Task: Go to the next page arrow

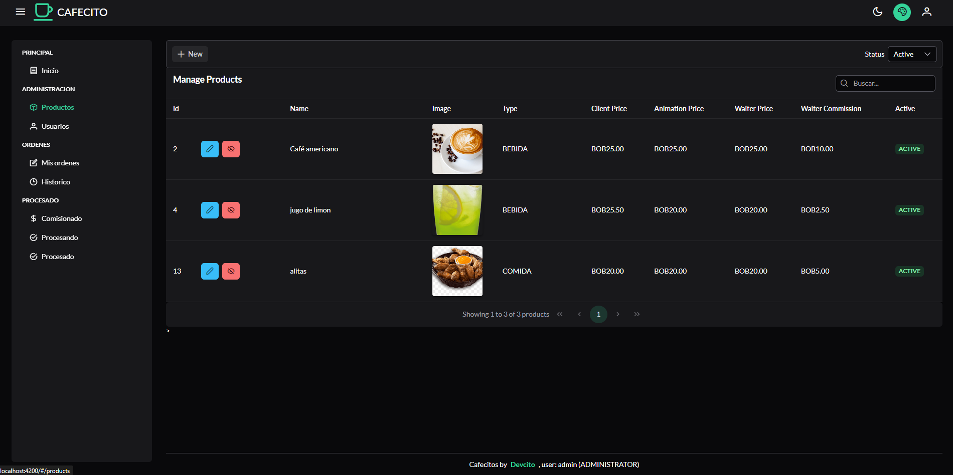Action: click(x=617, y=314)
